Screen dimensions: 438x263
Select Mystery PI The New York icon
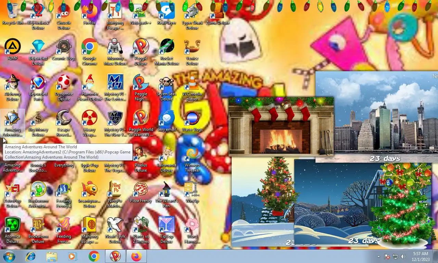(115, 123)
